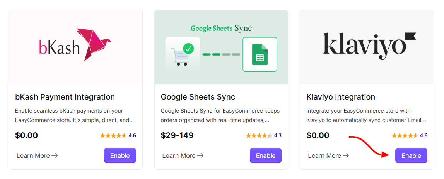Click the Klaviyo 4.6 star rating

[x=409, y=135]
